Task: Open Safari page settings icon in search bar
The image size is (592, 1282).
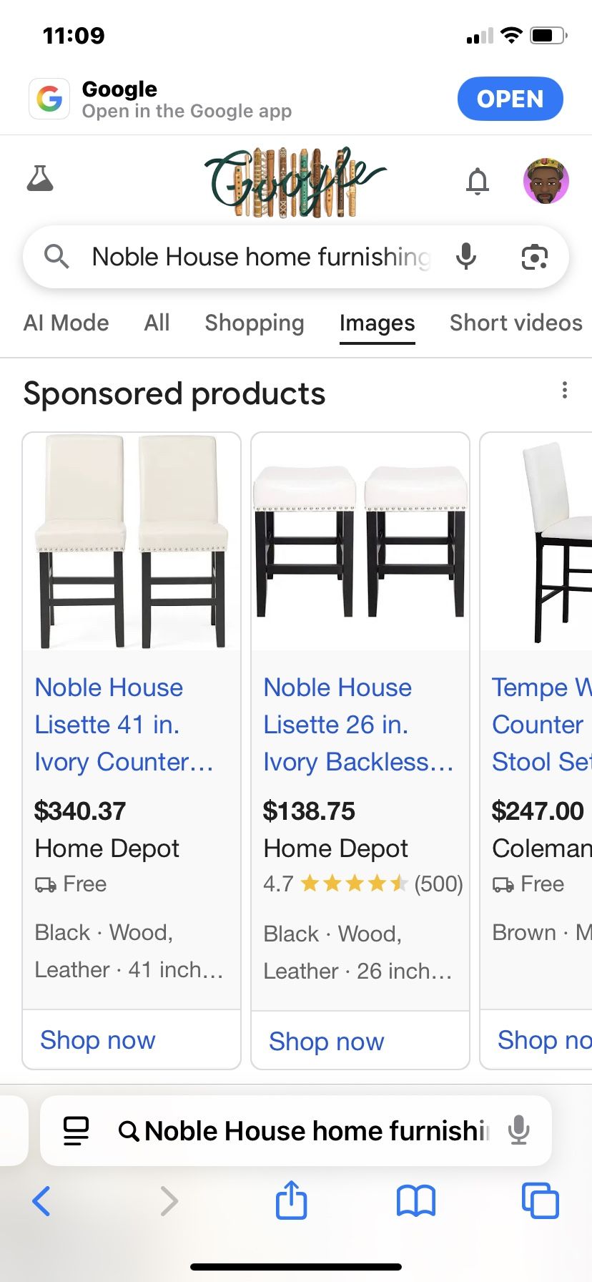Action: click(74, 1130)
